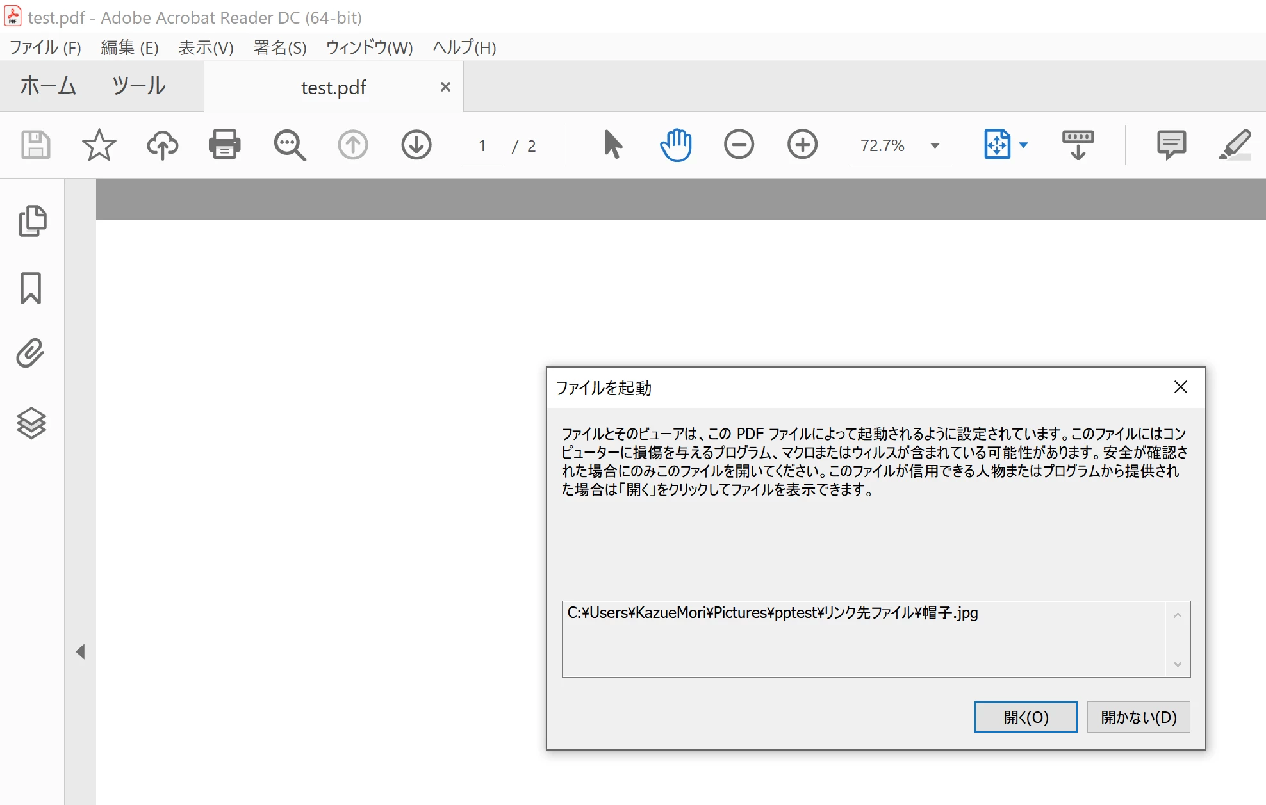Click the page number input field

482,146
